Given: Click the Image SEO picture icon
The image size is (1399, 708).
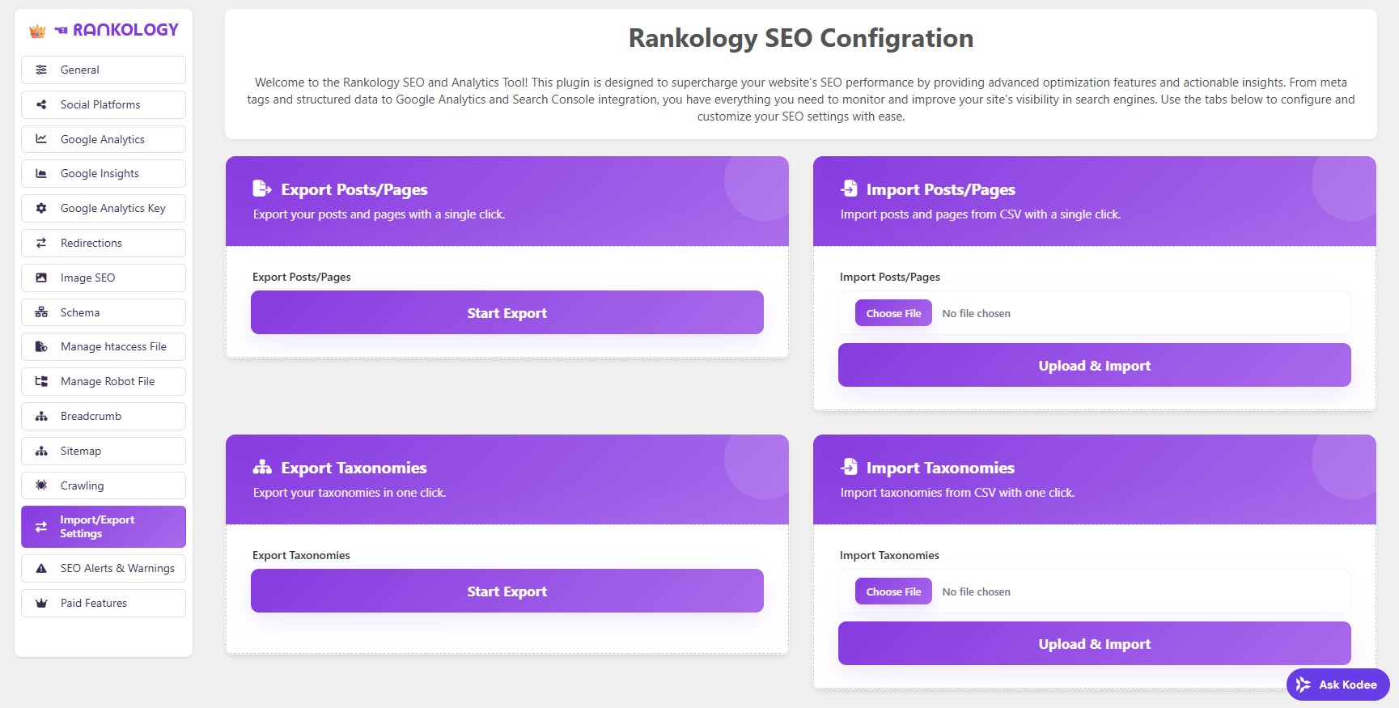Looking at the screenshot, I should [x=41, y=278].
